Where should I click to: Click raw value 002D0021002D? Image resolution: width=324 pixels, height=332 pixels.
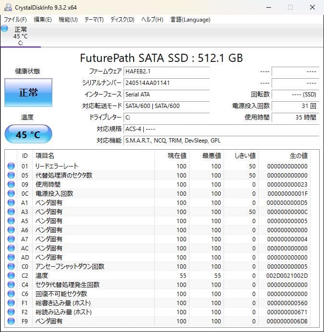(x=287, y=276)
